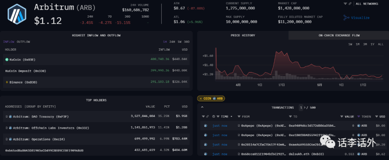
Task: Open address 0xb65edBa80A3D81903eCD499C8EB9Cf0E19096Bd0
Action: click(44, 150)
